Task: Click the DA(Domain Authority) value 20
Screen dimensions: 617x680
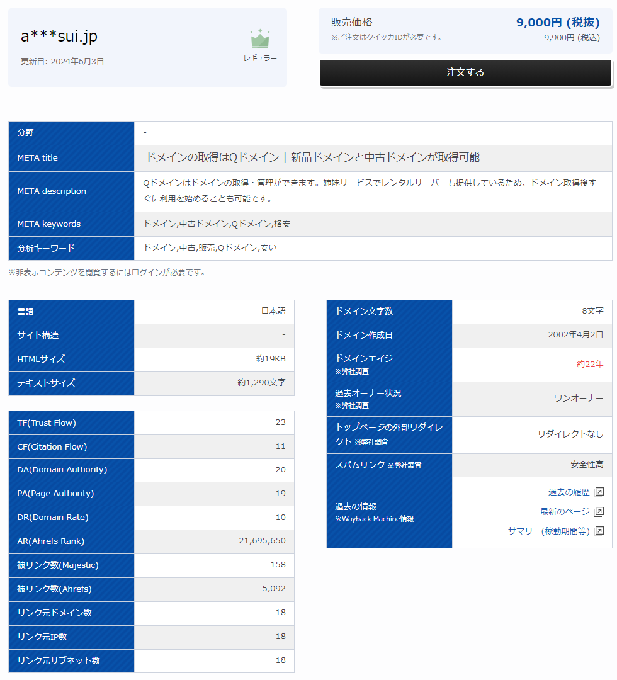Action: [x=281, y=470]
